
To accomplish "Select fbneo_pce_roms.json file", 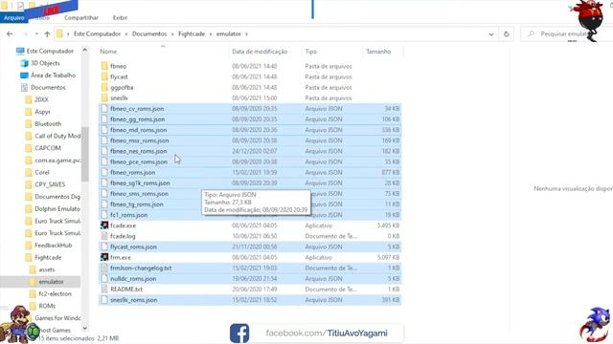I will click(250, 161).
